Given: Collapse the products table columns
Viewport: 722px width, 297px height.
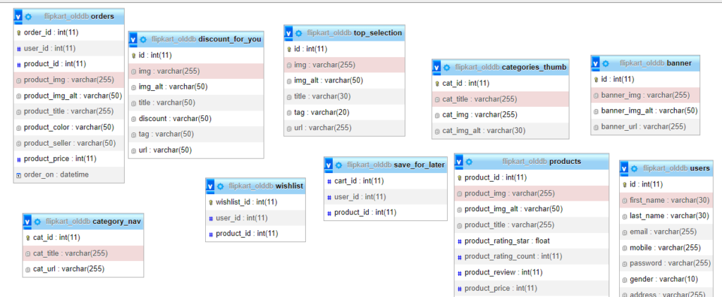Looking at the screenshot, I should (458, 163).
